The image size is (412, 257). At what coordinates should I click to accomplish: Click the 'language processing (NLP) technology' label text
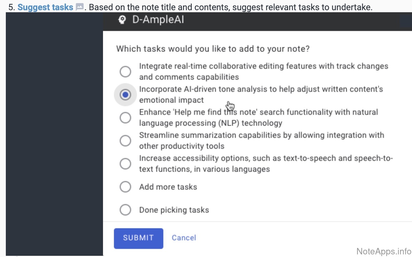(x=211, y=123)
